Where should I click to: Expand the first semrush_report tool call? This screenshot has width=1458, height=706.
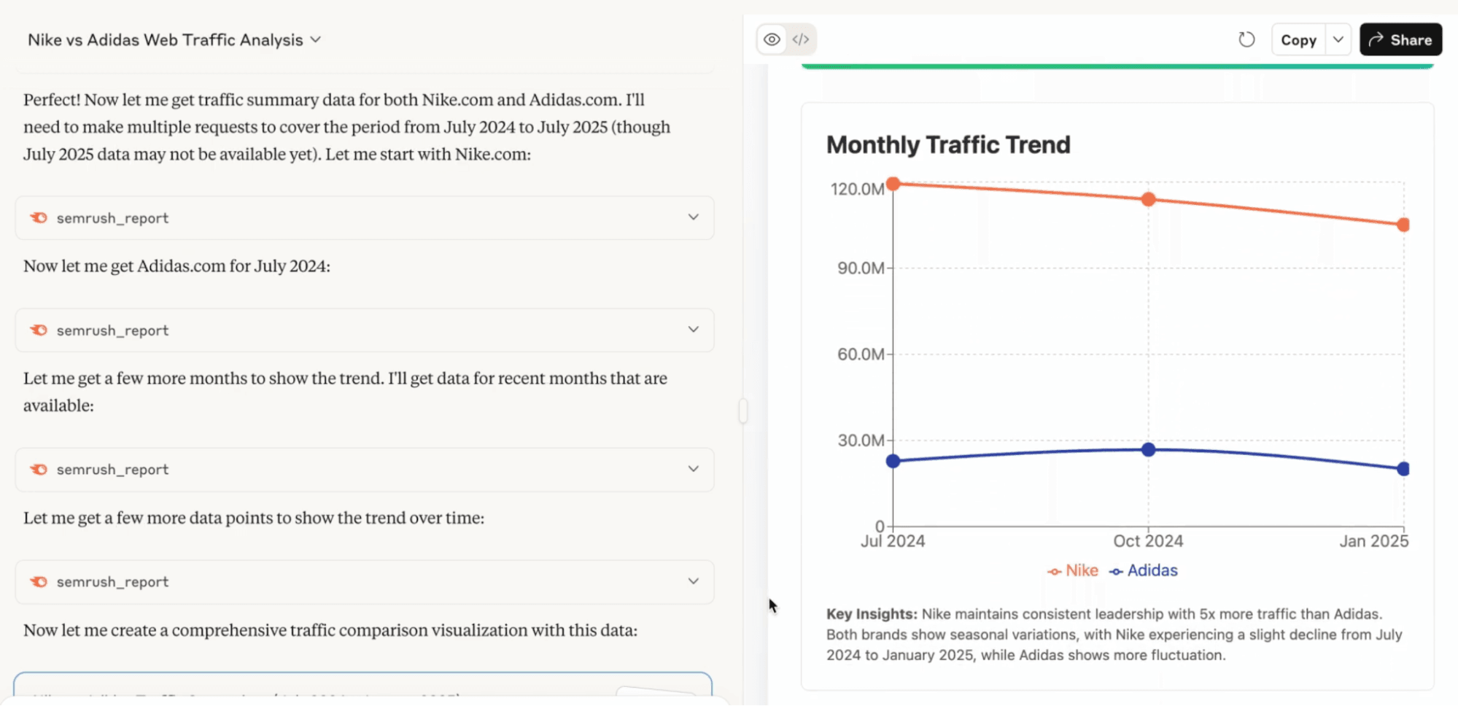click(693, 217)
